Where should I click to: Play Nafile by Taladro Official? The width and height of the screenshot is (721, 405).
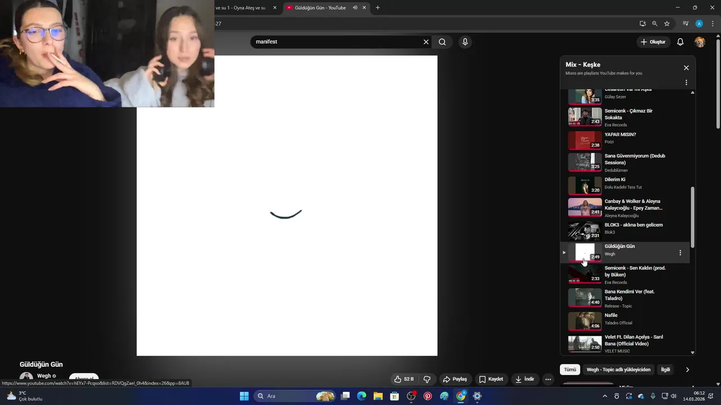pyautogui.click(x=625, y=321)
